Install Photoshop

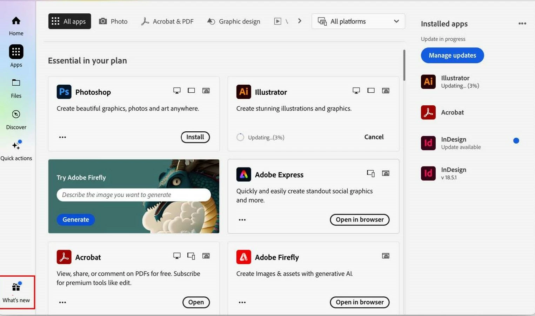(x=195, y=137)
